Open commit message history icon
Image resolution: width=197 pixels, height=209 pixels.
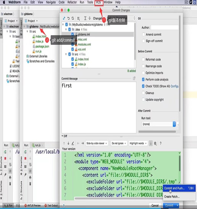pos(134,78)
